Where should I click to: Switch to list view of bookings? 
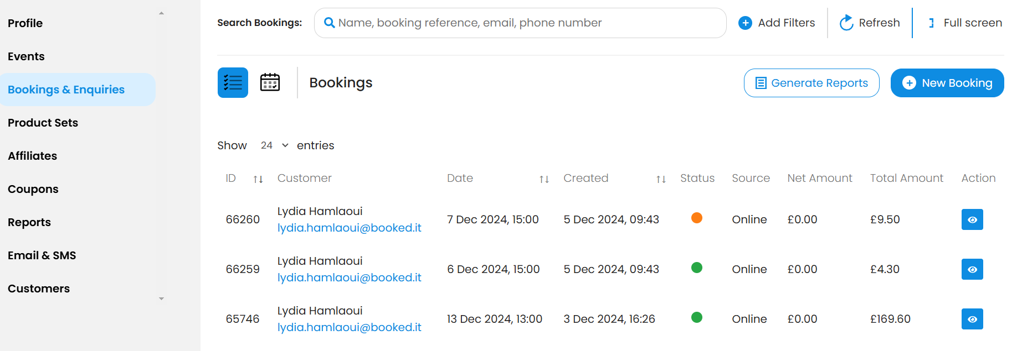click(x=233, y=83)
